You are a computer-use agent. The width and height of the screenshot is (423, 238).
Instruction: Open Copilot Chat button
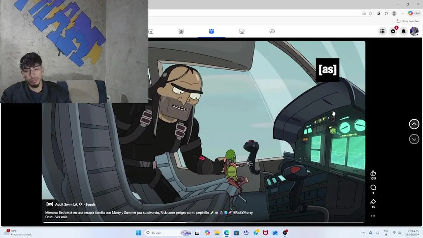point(414,13)
